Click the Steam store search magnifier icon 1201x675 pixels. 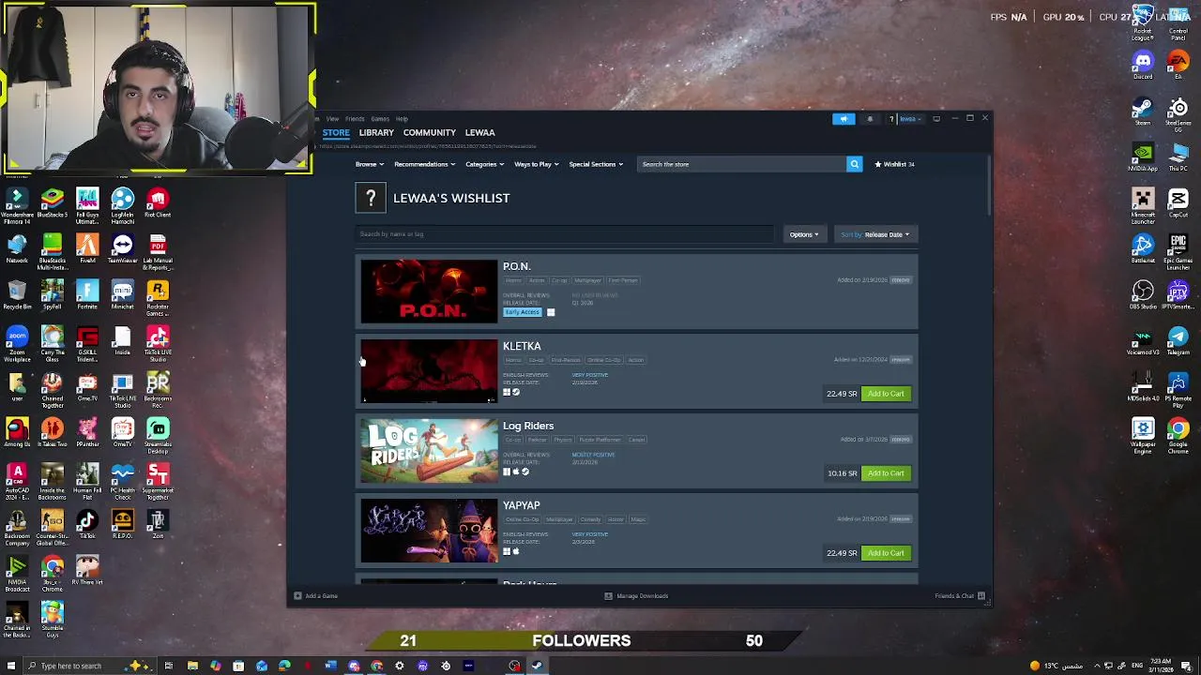point(854,164)
